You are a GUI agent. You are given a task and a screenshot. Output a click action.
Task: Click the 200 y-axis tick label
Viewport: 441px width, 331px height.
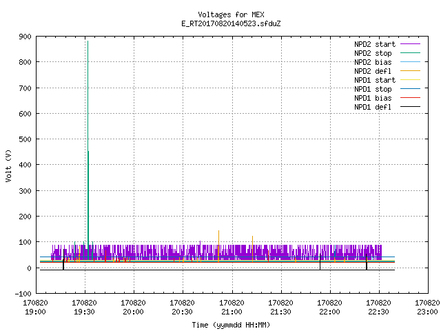[x=25, y=217]
